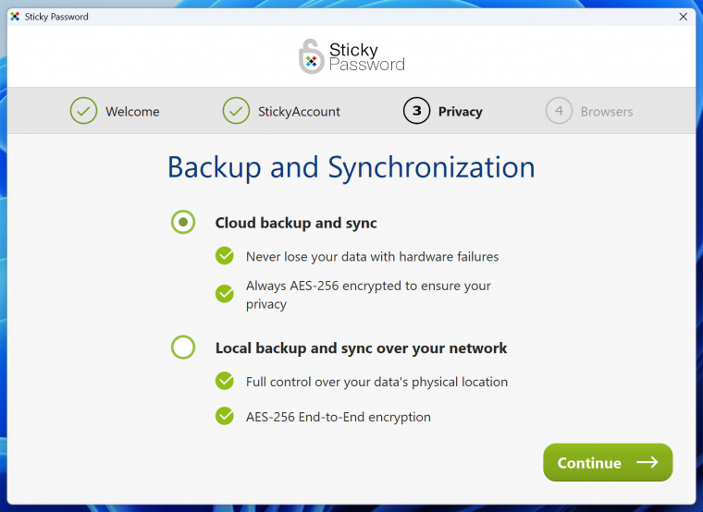Click the step 3 Privacy circle icon

pos(416,111)
